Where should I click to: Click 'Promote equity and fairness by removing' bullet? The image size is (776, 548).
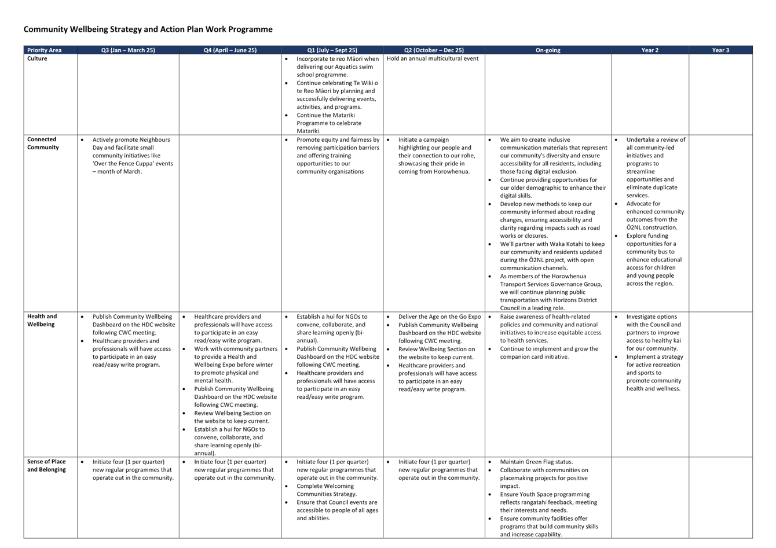338,156
